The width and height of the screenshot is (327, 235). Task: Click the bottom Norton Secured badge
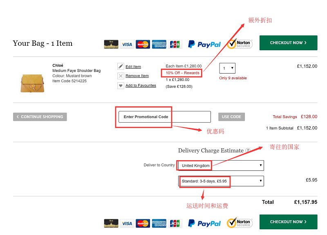(240, 223)
